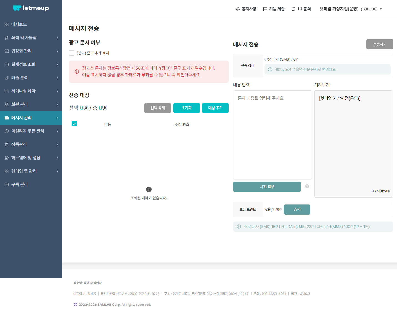Expand the 세미나실 예약 submenu chevron
This screenshot has width=397, height=318.
point(57,91)
